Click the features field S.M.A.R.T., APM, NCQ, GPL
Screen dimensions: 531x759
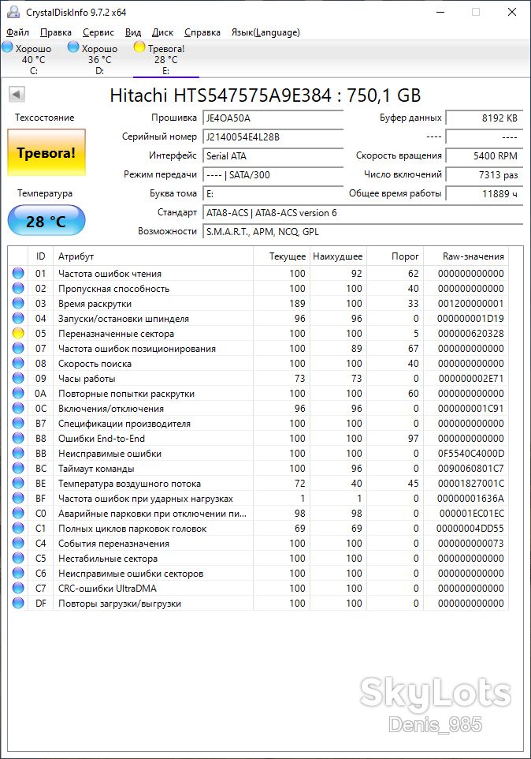(x=362, y=231)
